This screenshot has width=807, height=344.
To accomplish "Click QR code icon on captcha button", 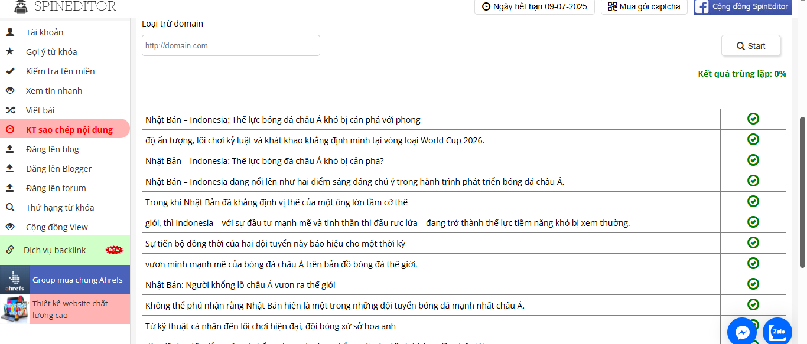I will point(613,7).
